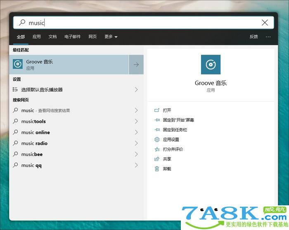289x230 pixels.
Task: Choose 固定到"开始"屏幕 option
Action: [178, 120]
